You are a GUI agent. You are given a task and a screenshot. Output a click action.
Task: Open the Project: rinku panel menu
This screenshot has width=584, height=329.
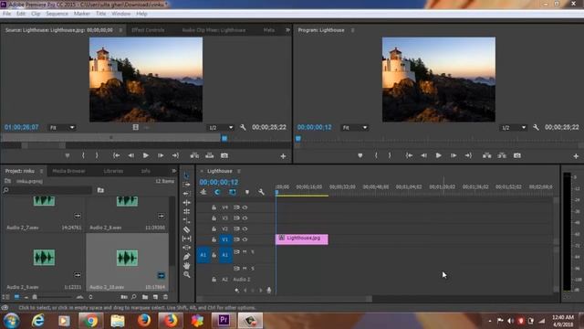pos(41,171)
